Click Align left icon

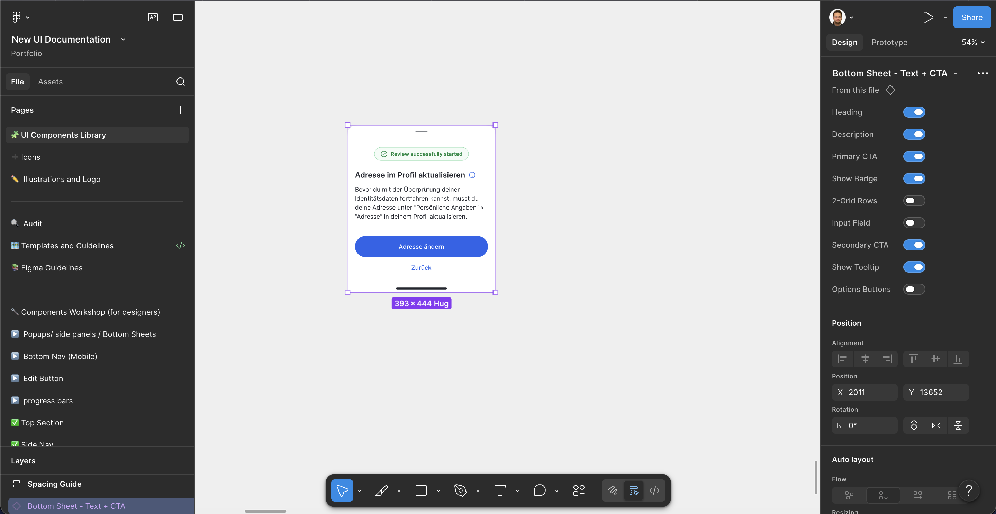842,359
